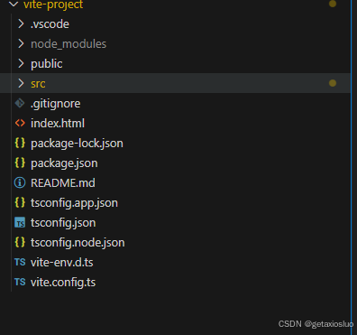Image resolution: width=357 pixels, height=335 pixels.
Task: Click the modified dot indicator on src row
Action: point(333,83)
